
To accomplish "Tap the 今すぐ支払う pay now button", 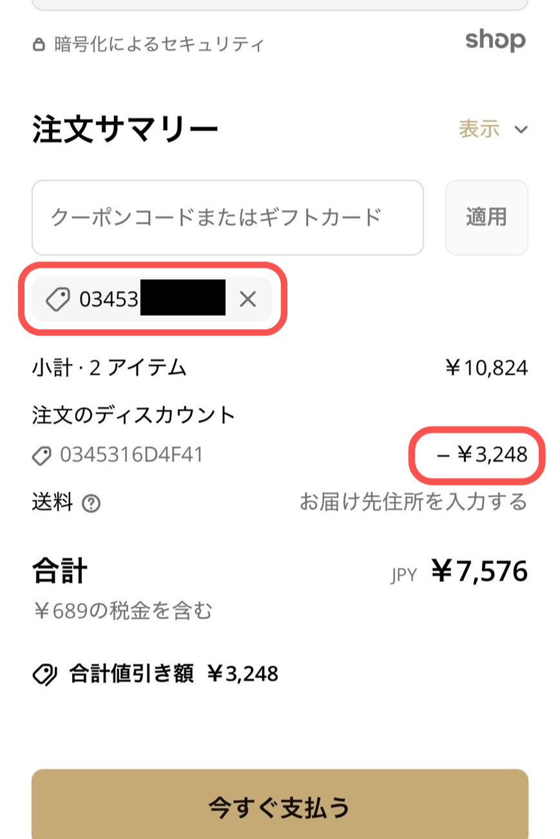I will point(280,806).
